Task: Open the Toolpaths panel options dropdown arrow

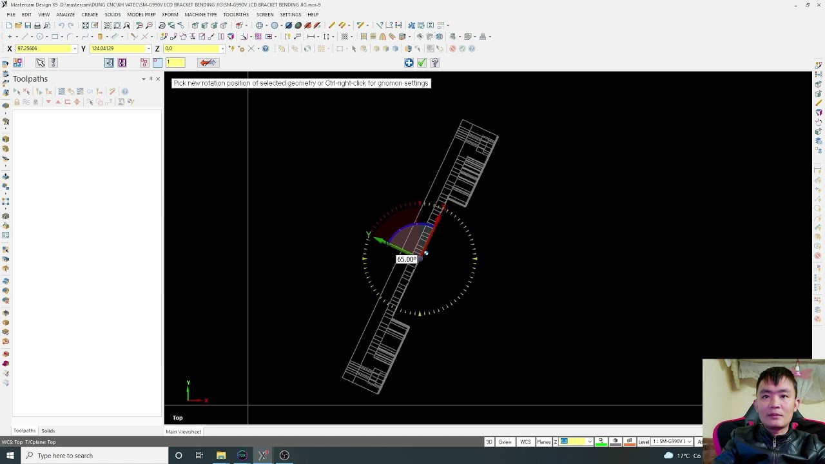Action: tap(144, 79)
